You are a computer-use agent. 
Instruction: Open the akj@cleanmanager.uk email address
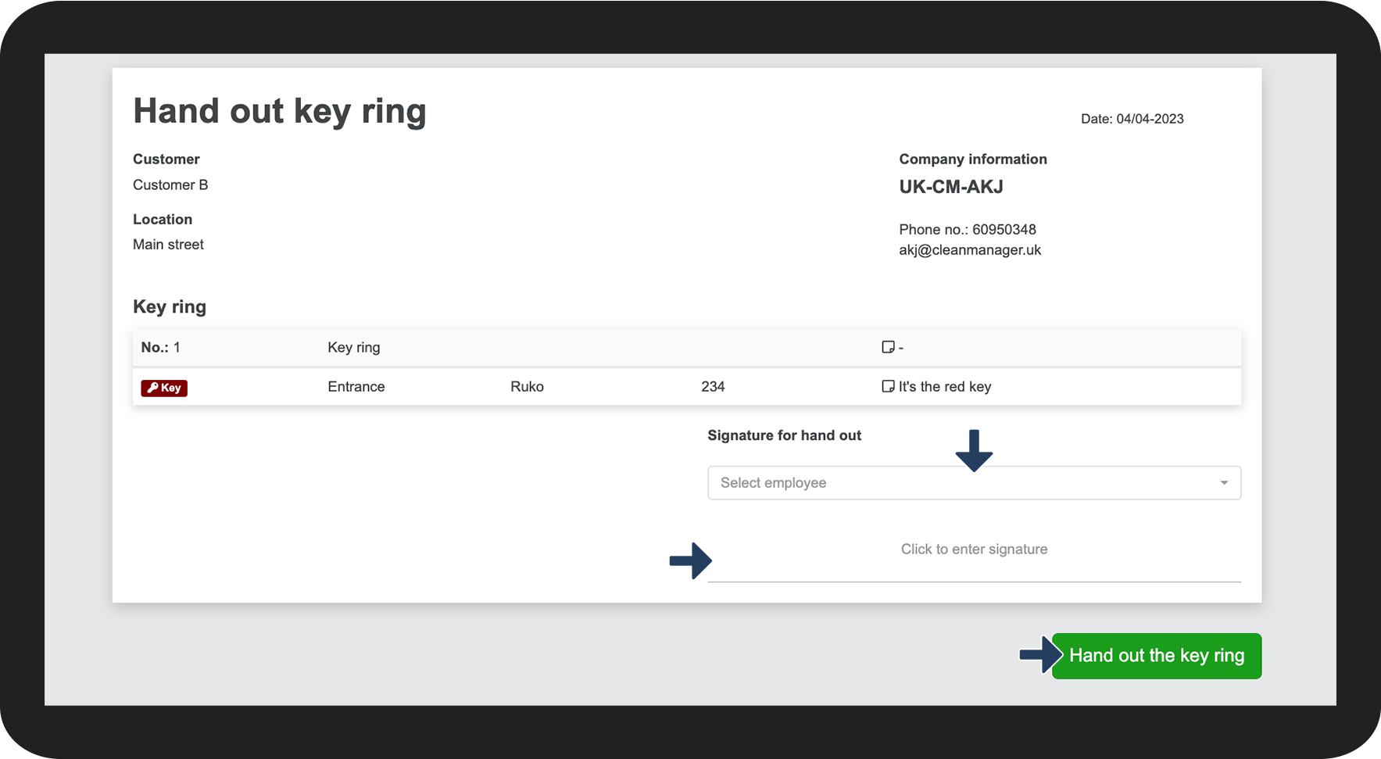point(970,250)
